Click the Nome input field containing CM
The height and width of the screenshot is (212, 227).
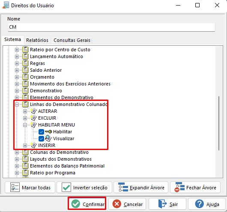point(111,27)
